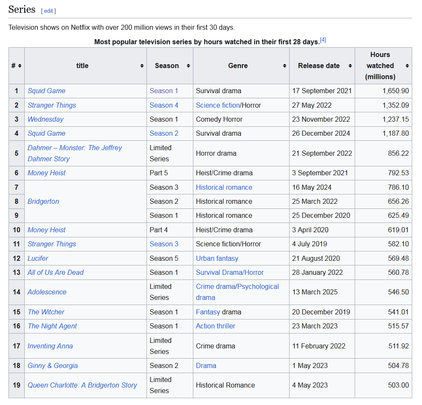Select the 546.50 hours cell

pos(383,292)
